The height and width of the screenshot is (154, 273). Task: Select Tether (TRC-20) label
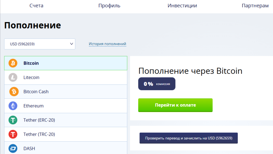tap(39, 134)
